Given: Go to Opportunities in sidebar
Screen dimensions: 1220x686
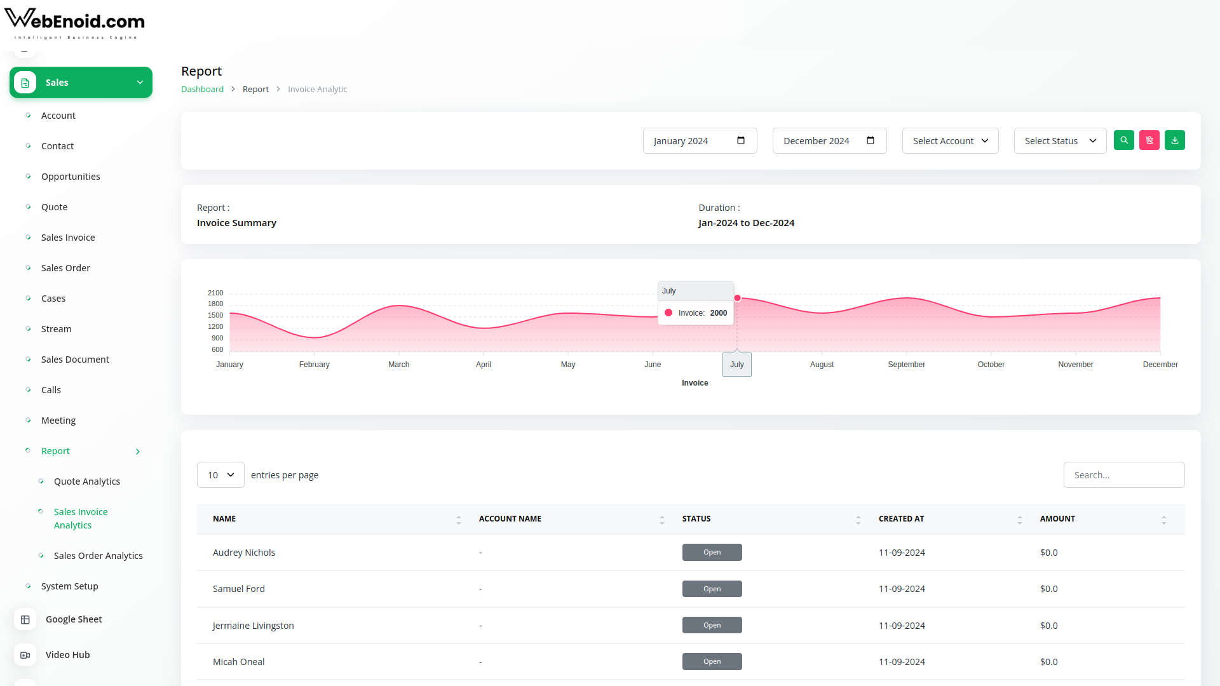Looking at the screenshot, I should pos(71,177).
